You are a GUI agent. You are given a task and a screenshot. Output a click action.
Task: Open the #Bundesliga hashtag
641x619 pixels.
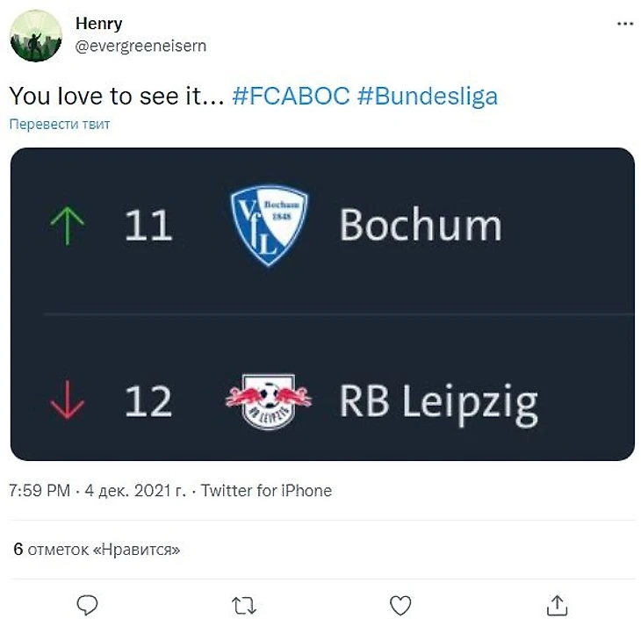(428, 96)
